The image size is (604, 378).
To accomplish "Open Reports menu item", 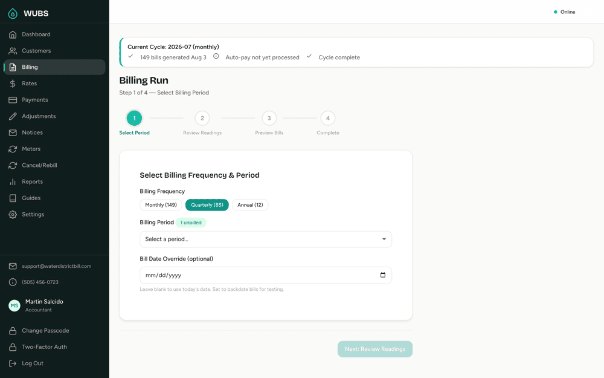I will pos(54,181).
